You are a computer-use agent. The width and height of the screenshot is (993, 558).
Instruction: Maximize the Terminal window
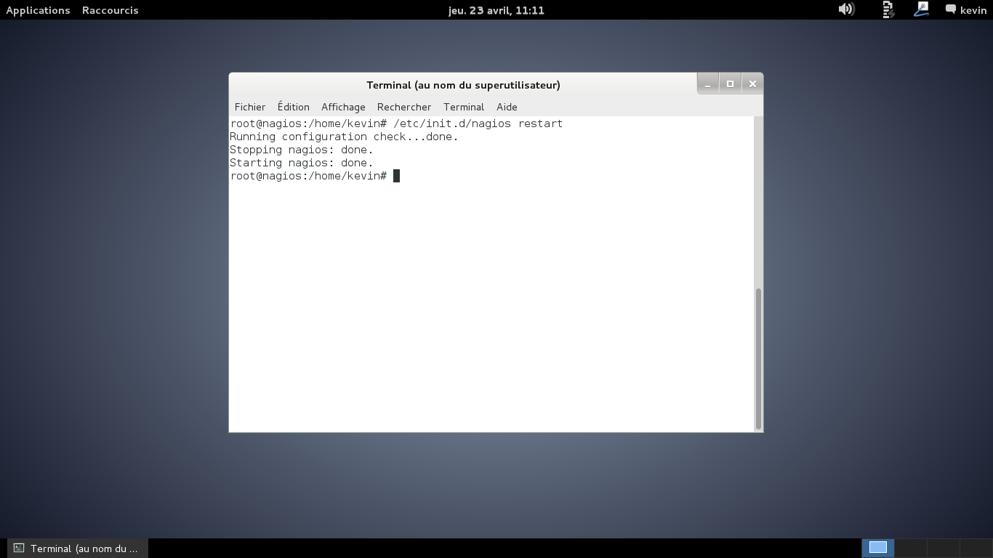pos(730,84)
